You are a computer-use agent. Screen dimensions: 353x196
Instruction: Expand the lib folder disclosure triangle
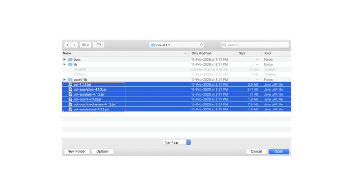(x=64, y=64)
